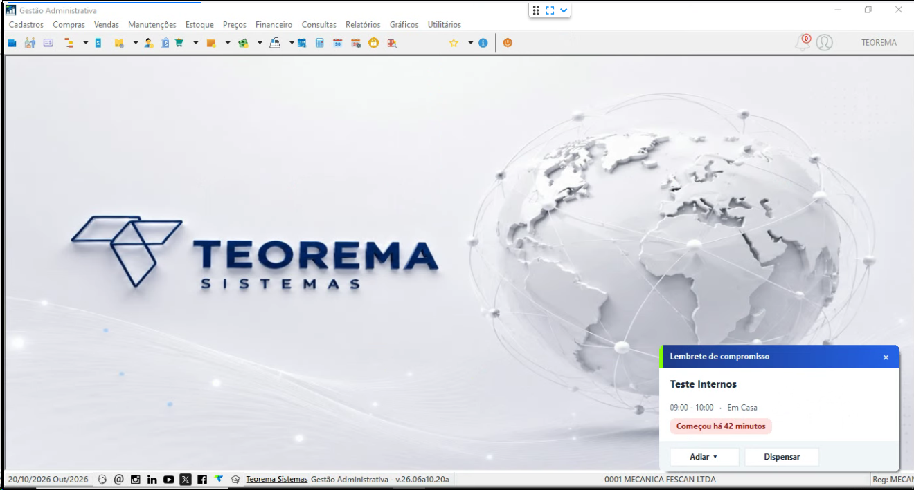The height and width of the screenshot is (490, 914).
Task: Click the orange padlock toolbar icon
Action: point(374,43)
